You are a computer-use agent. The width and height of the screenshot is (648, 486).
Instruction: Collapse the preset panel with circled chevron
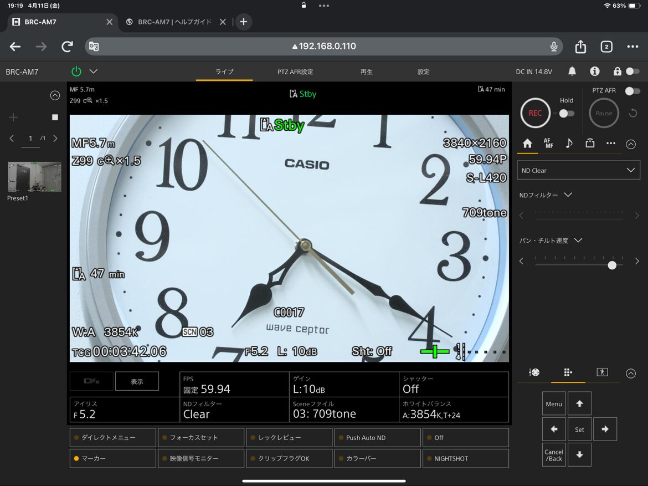[x=55, y=95]
